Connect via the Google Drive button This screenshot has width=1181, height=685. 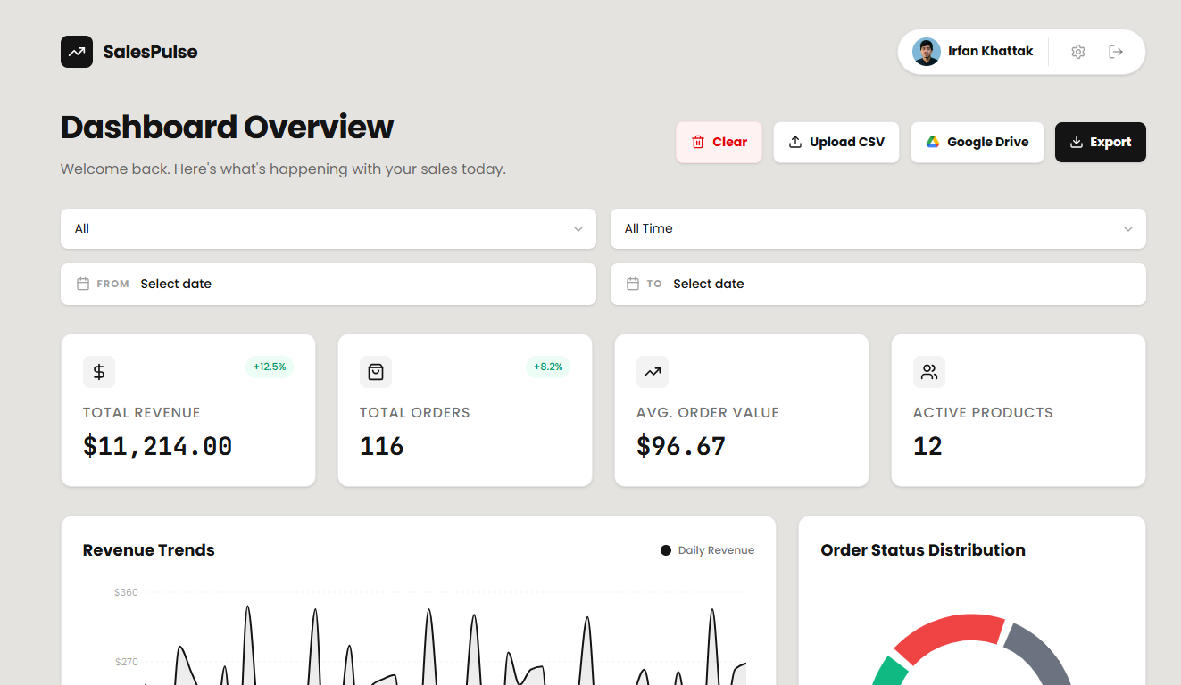pyautogui.click(x=977, y=142)
